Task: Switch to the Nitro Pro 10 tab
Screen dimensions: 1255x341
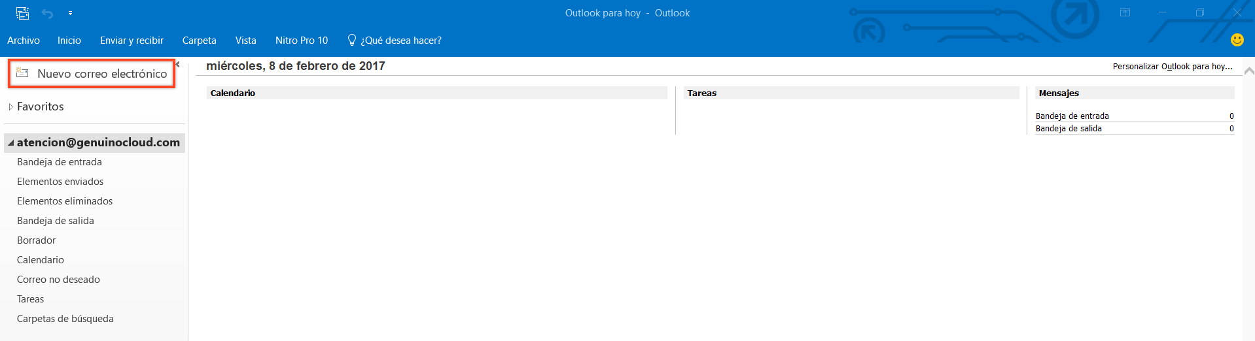Action: pyautogui.click(x=302, y=41)
